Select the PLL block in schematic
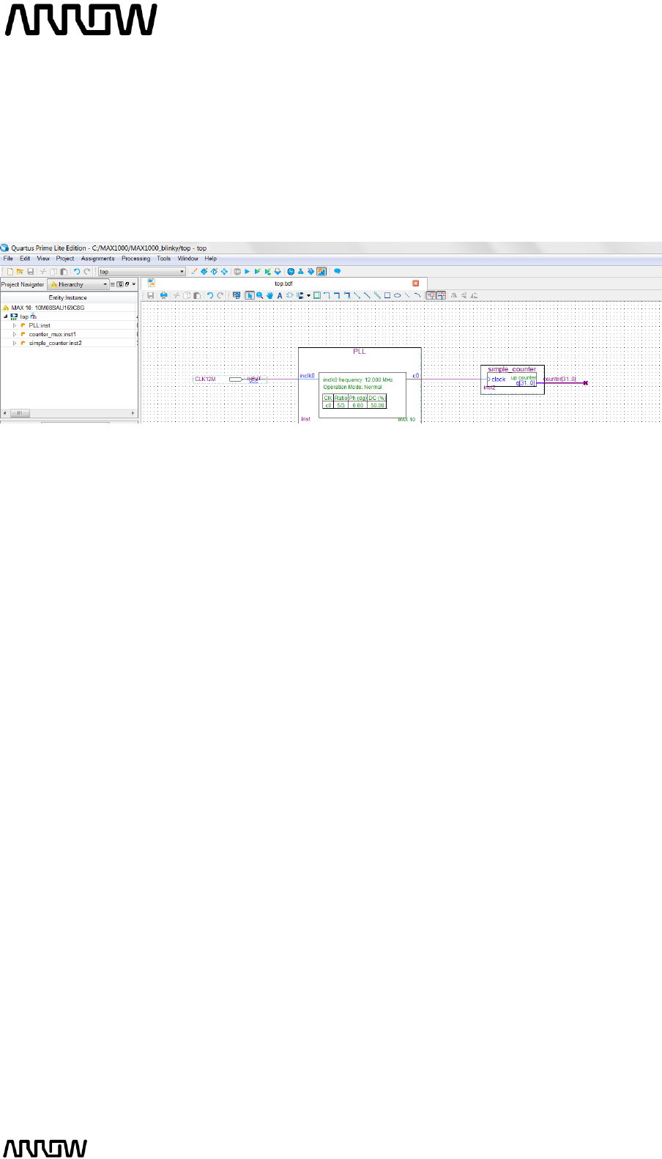Image resolution: width=662 pixels, height=1159 pixels. (x=360, y=385)
